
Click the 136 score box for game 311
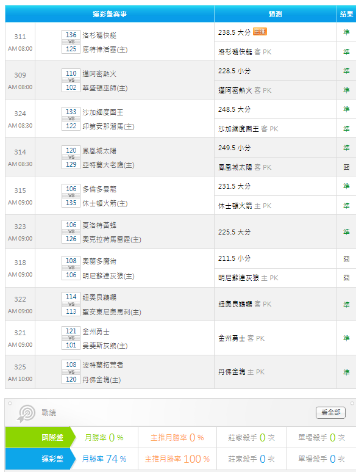coord(71,35)
